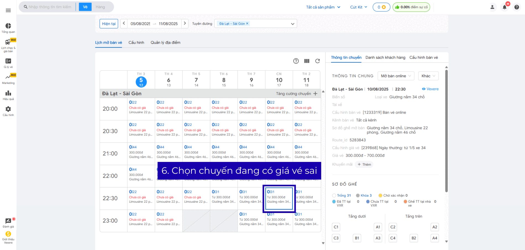This screenshot has width=525, height=250.
Task: Select seat C1 on lower deck
Action: point(336,227)
